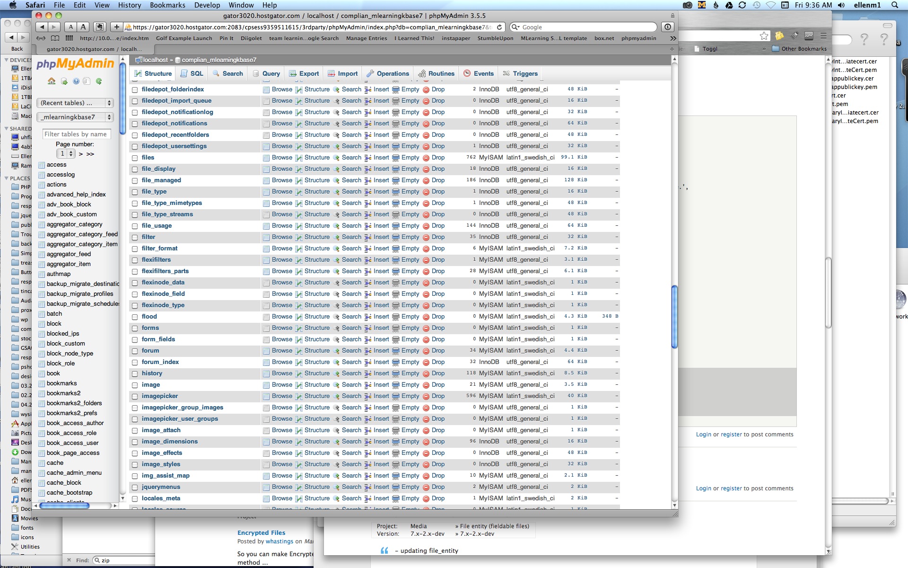Click the Filter tables by name field
This screenshot has width=908, height=568.
(76, 134)
